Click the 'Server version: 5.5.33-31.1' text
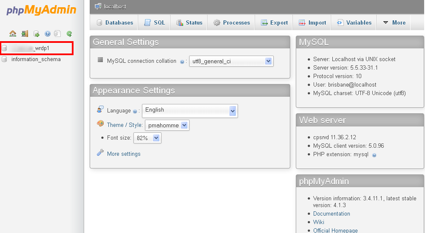 [345, 67]
